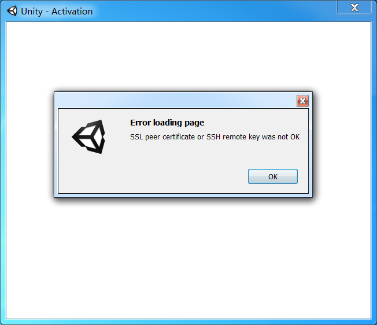Viewport: 377px width, 325px height.
Task: Click white page area left of the dialog
Action: [30, 144]
